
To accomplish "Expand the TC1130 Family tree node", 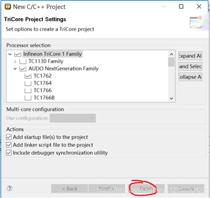I will [15, 61].
